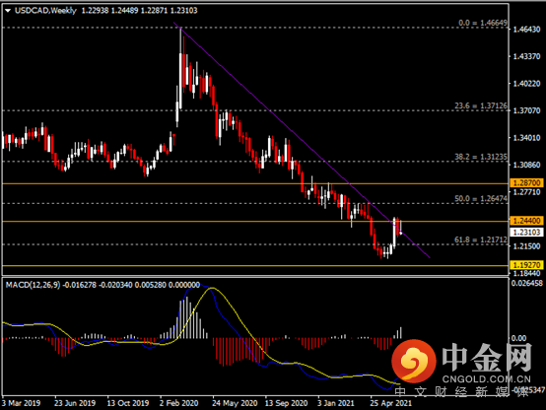
Task: Open the chart menu triangle beside USDCAD,Weekly
Action: point(8,11)
